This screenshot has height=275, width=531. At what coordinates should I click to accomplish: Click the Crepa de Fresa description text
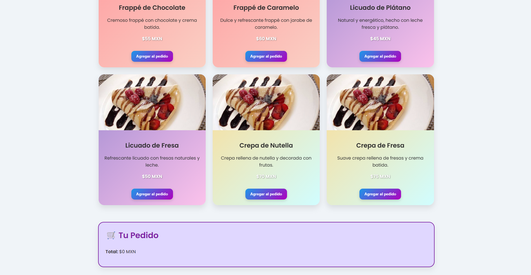pos(380,161)
